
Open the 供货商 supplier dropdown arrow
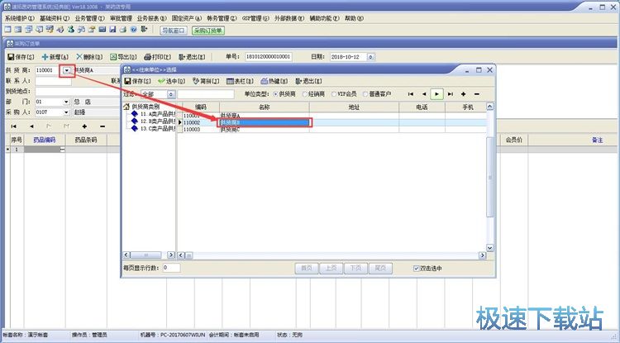pos(67,70)
